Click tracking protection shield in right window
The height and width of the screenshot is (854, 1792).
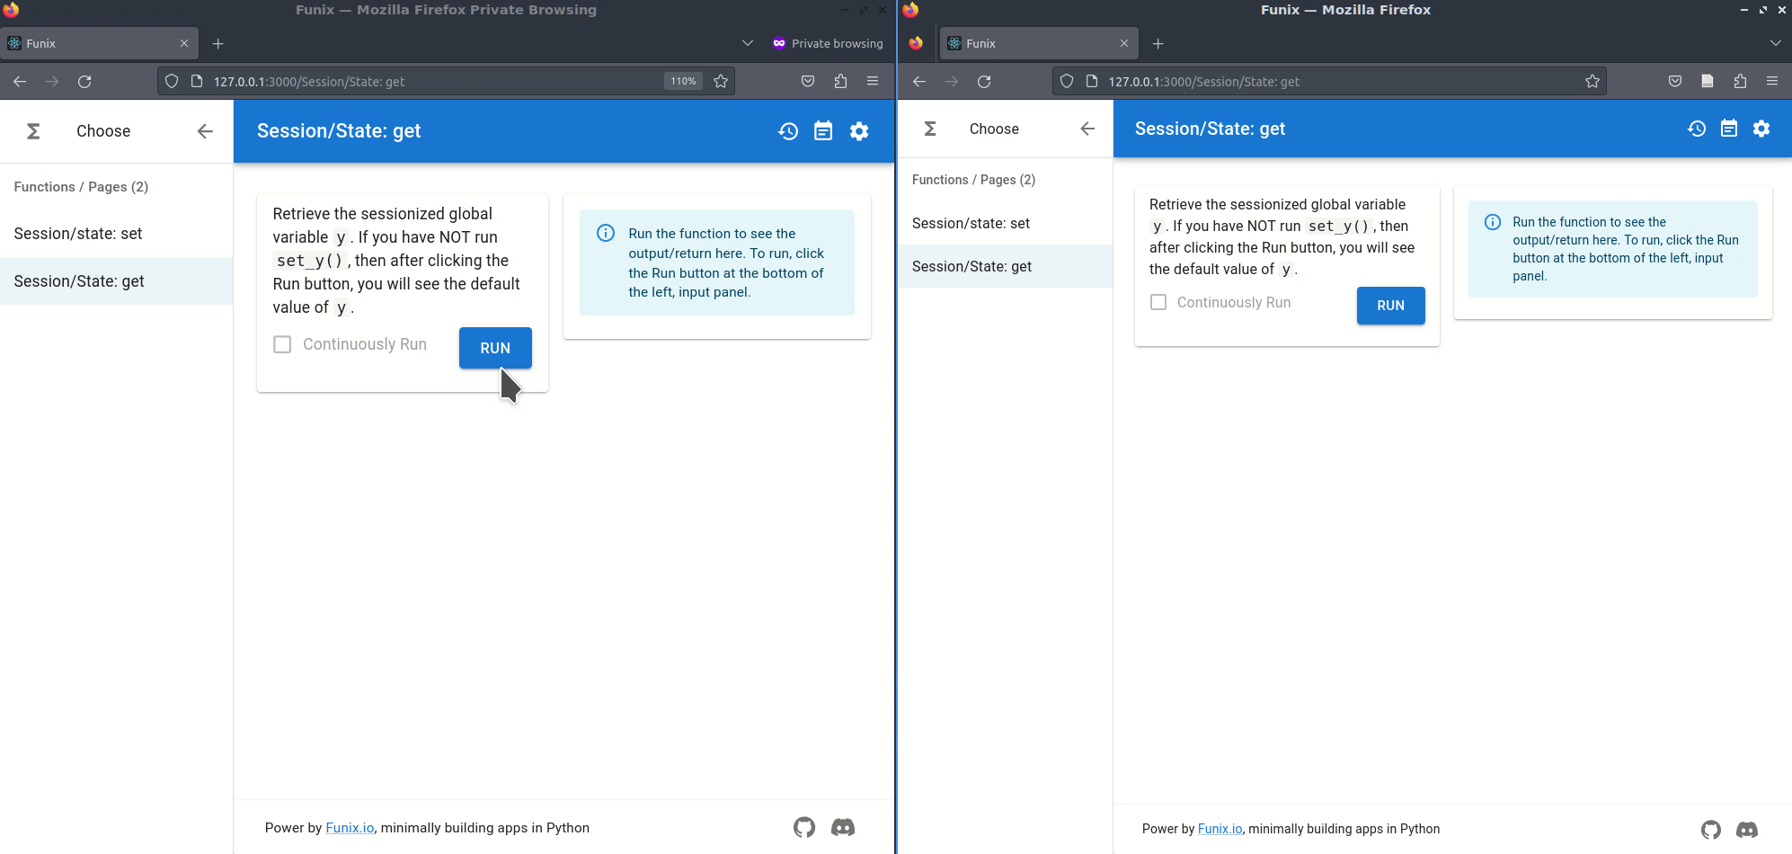tap(1067, 82)
